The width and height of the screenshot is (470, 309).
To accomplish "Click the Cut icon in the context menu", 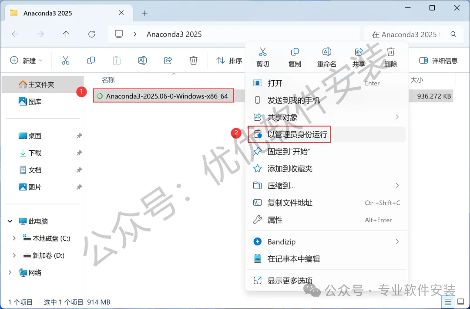I will click(x=262, y=52).
